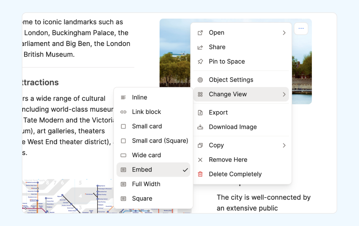Click the Link block chain icon
The image size is (359, 226).
[x=124, y=112]
